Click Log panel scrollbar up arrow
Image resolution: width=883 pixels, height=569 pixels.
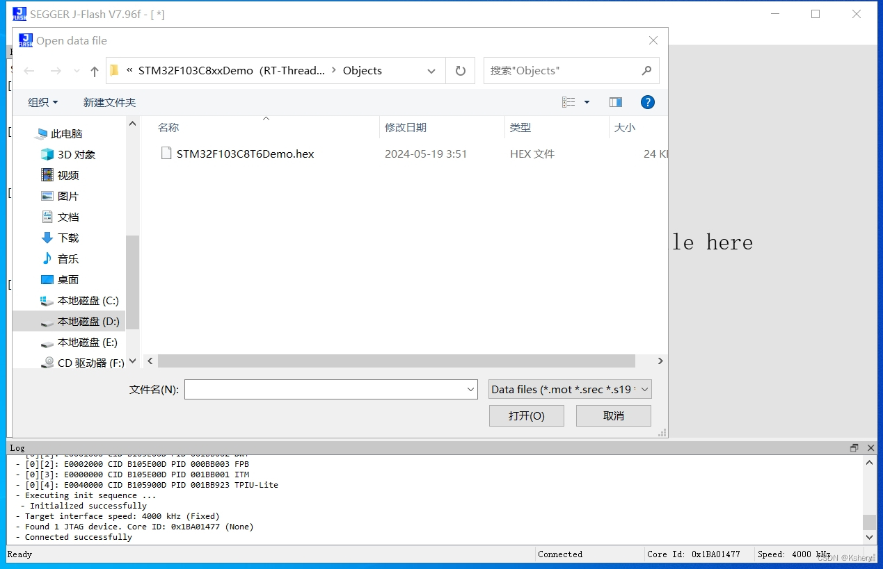pyautogui.click(x=870, y=462)
